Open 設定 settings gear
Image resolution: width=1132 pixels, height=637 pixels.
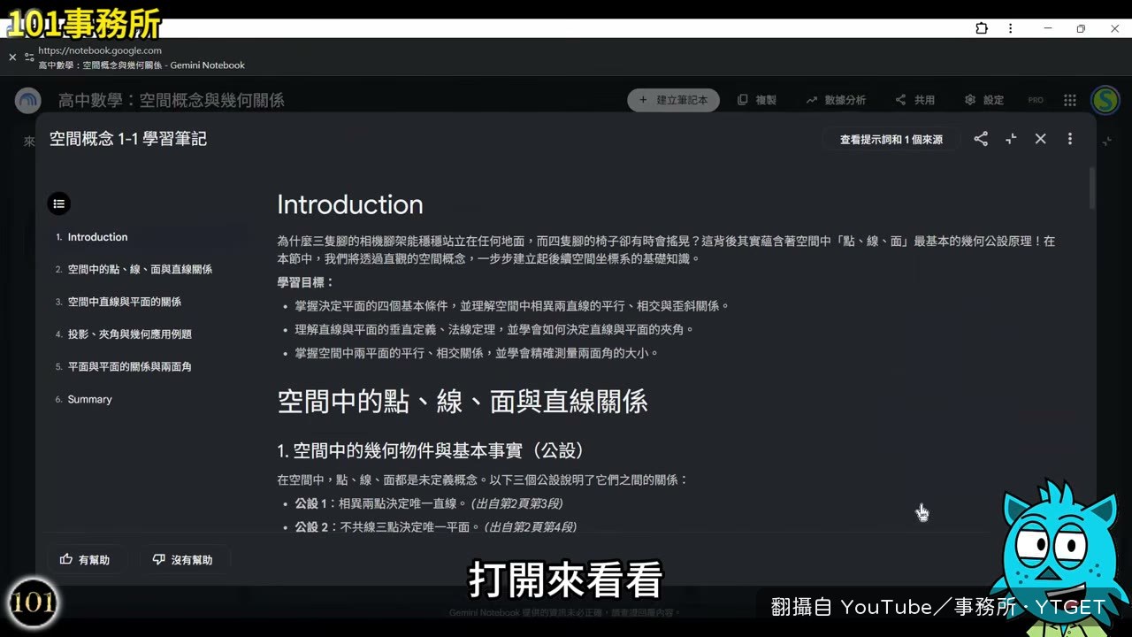[x=984, y=100]
